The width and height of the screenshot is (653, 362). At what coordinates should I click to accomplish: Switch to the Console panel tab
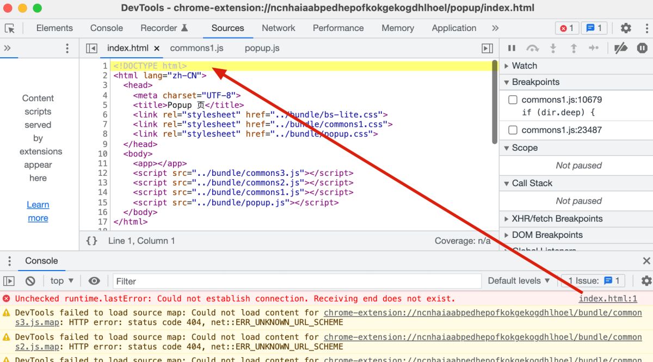click(x=106, y=28)
